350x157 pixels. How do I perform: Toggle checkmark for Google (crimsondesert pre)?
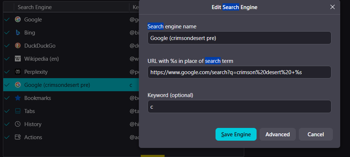(7, 85)
